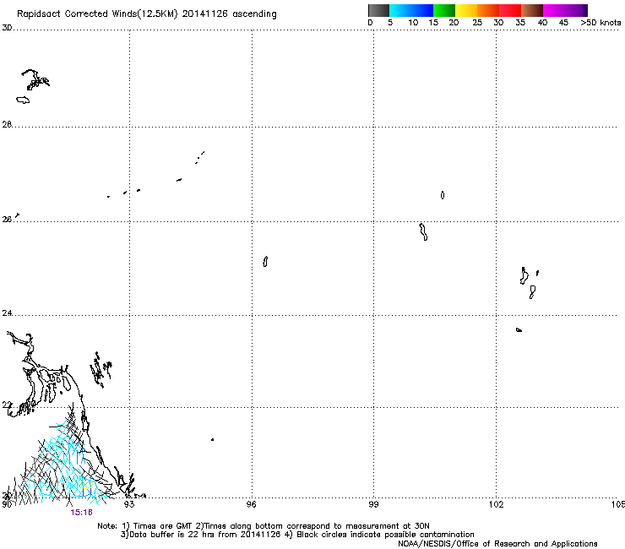The image size is (625, 549).
Task: Click the 28 latitude axis label
Action: (x=7, y=125)
